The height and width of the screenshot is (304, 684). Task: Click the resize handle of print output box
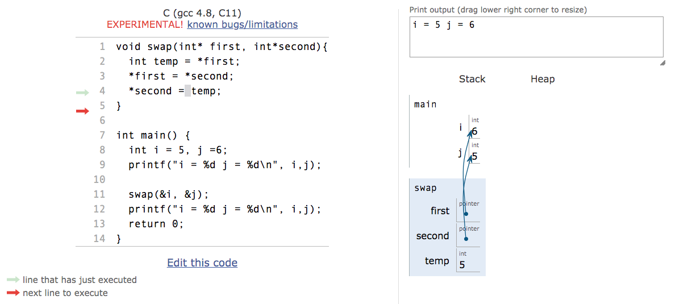click(662, 63)
